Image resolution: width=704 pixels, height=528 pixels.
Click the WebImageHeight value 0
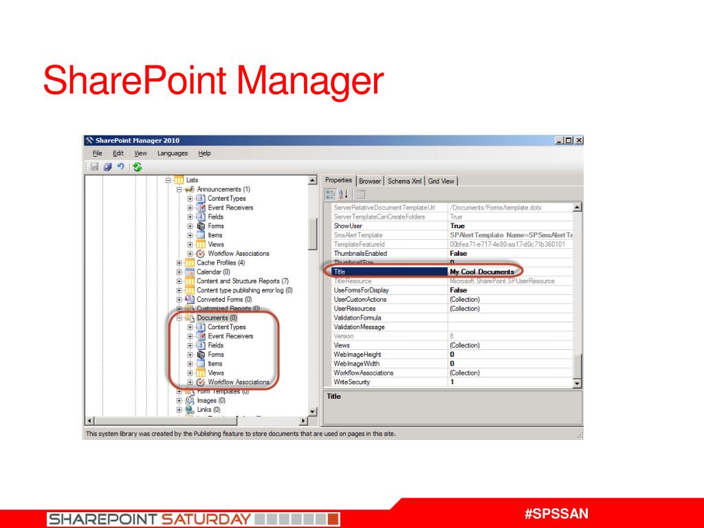pos(452,355)
